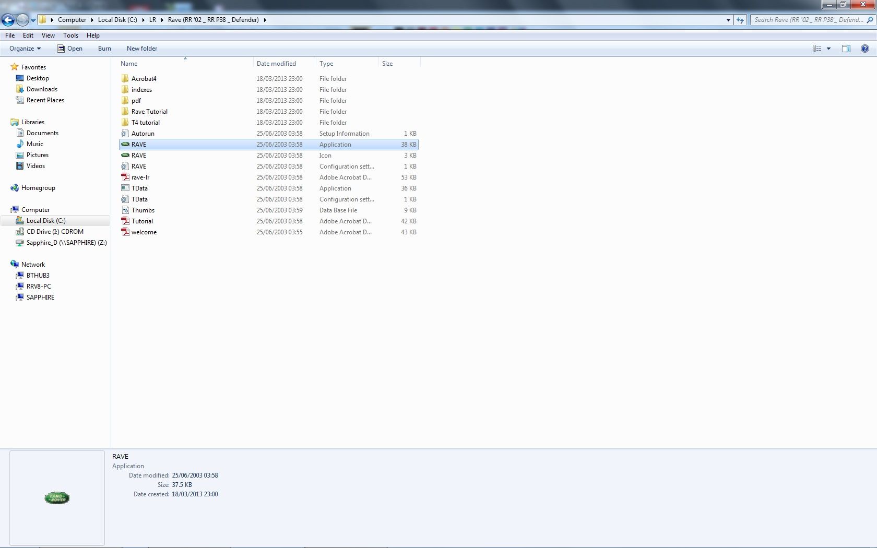Toggle the preview pane icon

pyautogui.click(x=846, y=49)
